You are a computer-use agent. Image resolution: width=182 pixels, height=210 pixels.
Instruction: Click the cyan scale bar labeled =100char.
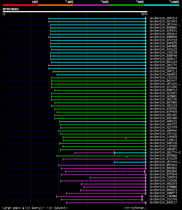pyautogui.click(x=127, y=208)
